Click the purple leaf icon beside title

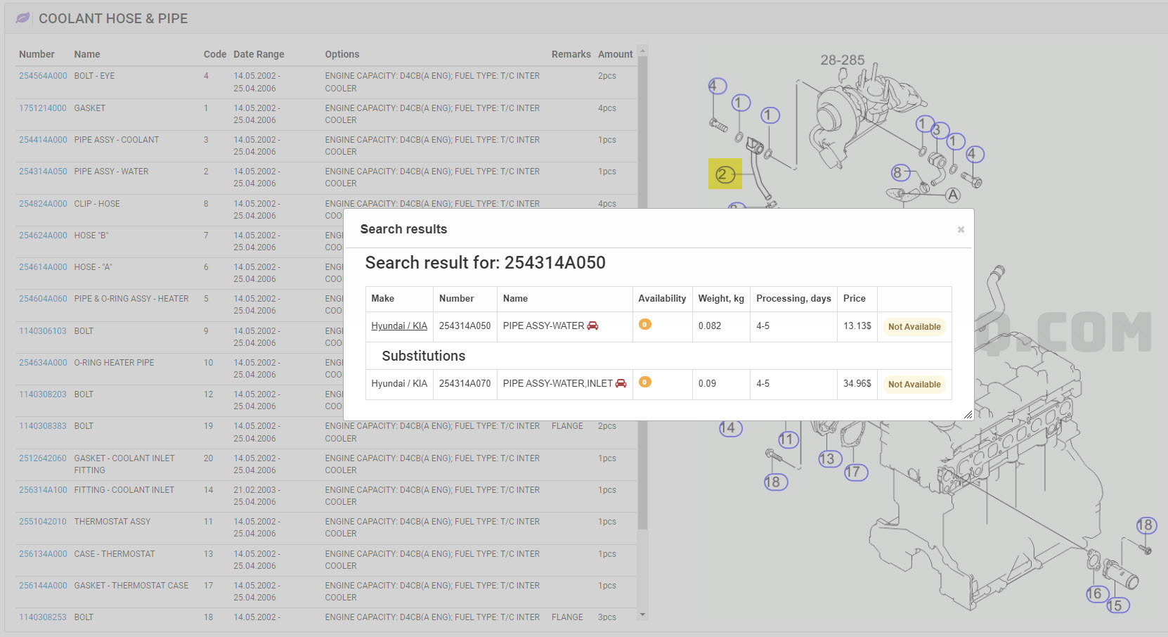tap(22, 18)
